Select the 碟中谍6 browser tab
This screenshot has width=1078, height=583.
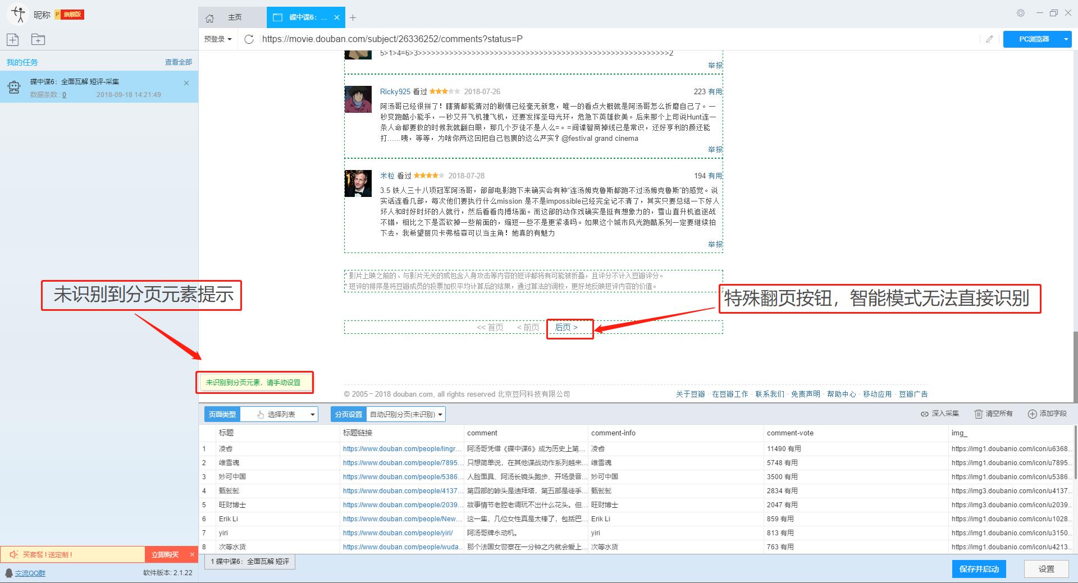point(307,17)
